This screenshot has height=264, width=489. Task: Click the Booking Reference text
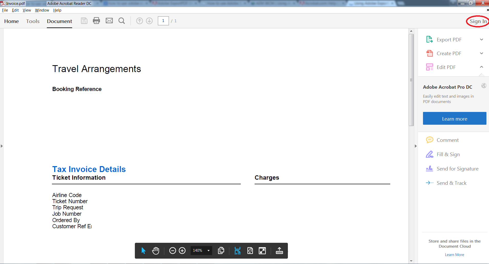[77, 89]
